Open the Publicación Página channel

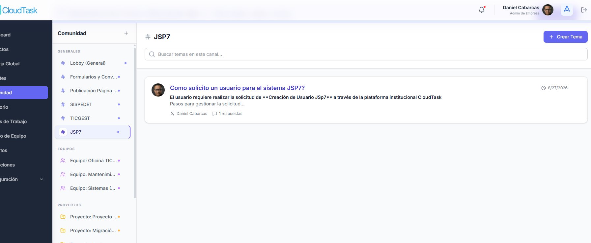[93, 91]
